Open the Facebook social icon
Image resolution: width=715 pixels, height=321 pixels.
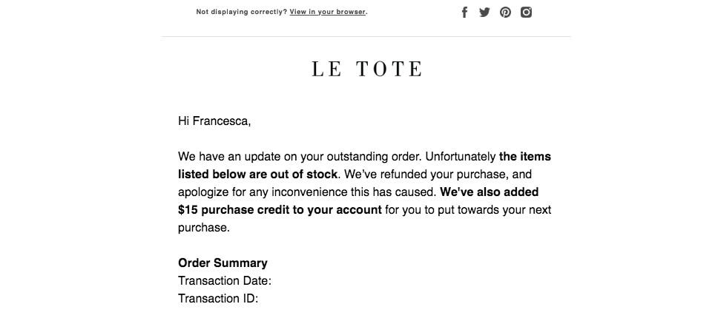coord(464,13)
